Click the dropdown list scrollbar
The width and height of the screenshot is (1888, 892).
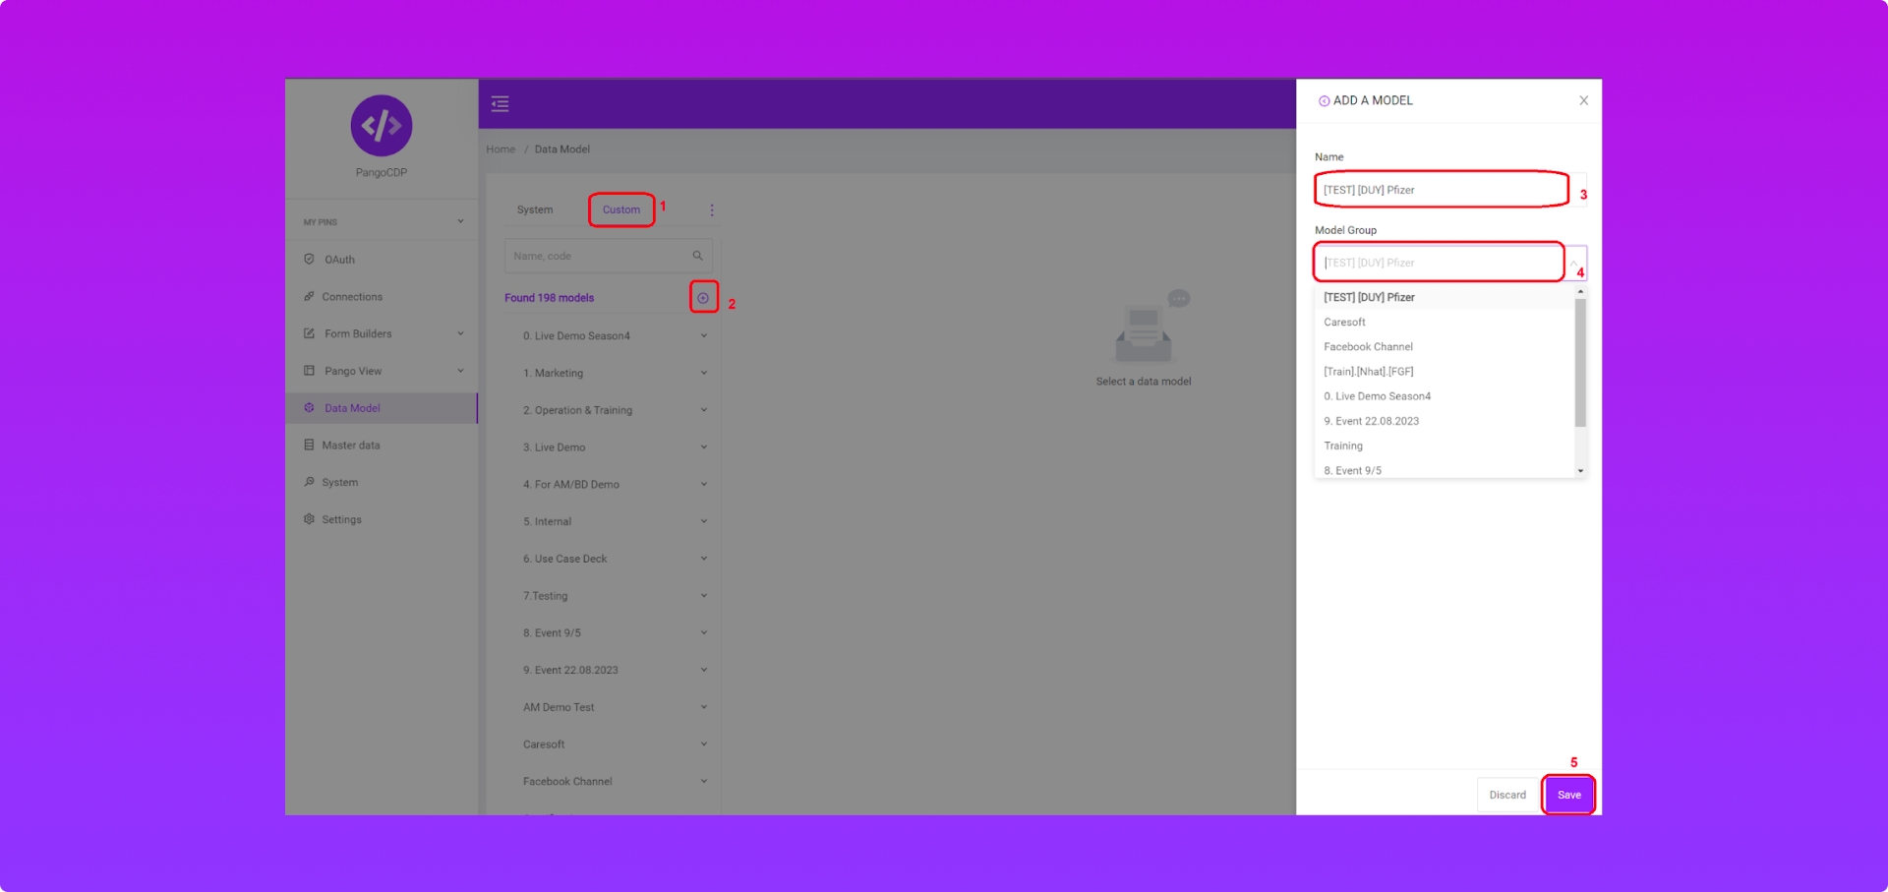click(1580, 364)
